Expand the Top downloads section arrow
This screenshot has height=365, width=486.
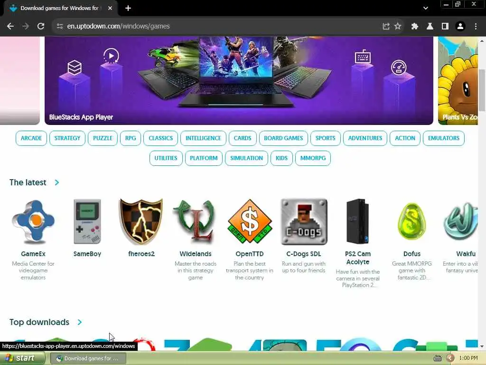click(80, 322)
